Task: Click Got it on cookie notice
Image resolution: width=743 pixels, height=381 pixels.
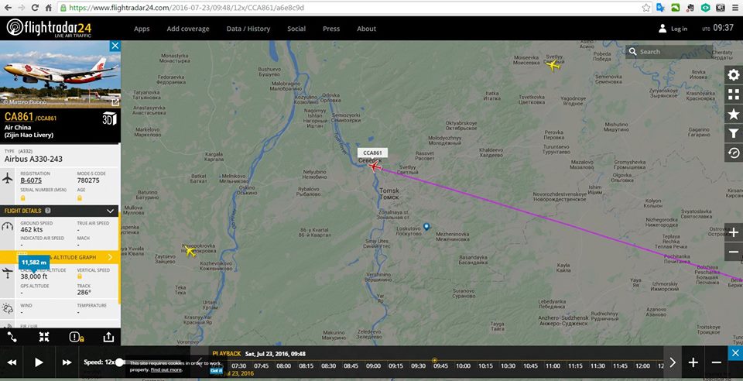Action: (x=216, y=371)
